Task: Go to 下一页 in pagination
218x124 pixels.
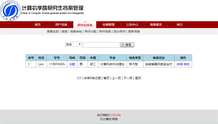Action: (x=128, y=78)
